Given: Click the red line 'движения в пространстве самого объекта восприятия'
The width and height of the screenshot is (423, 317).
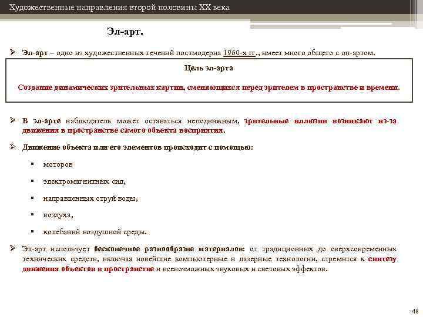Looking at the screenshot, I should 123,130.
